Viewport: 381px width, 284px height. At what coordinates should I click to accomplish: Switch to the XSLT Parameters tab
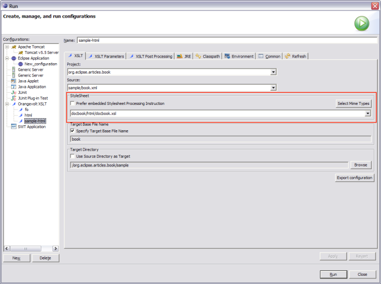coord(106,56)
